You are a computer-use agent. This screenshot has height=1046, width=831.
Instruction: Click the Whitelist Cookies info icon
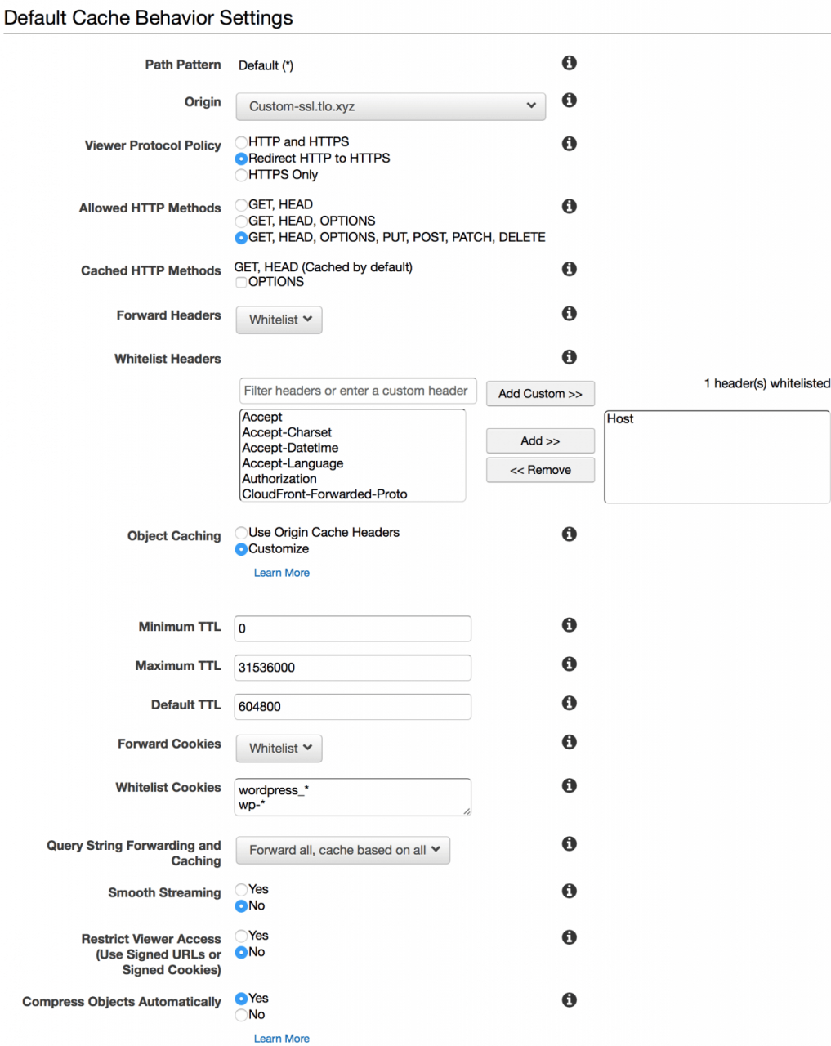tap(570, 785)
